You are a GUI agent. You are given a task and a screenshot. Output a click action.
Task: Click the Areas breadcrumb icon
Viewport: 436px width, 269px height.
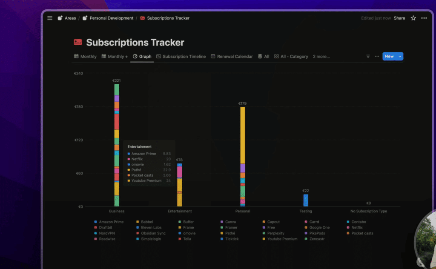60,18
